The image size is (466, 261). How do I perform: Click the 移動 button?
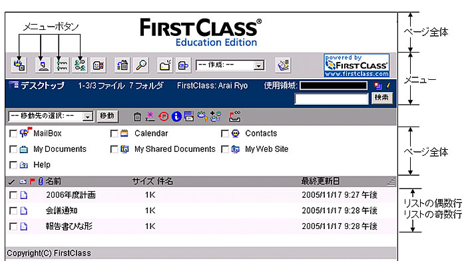pos(107,116)
